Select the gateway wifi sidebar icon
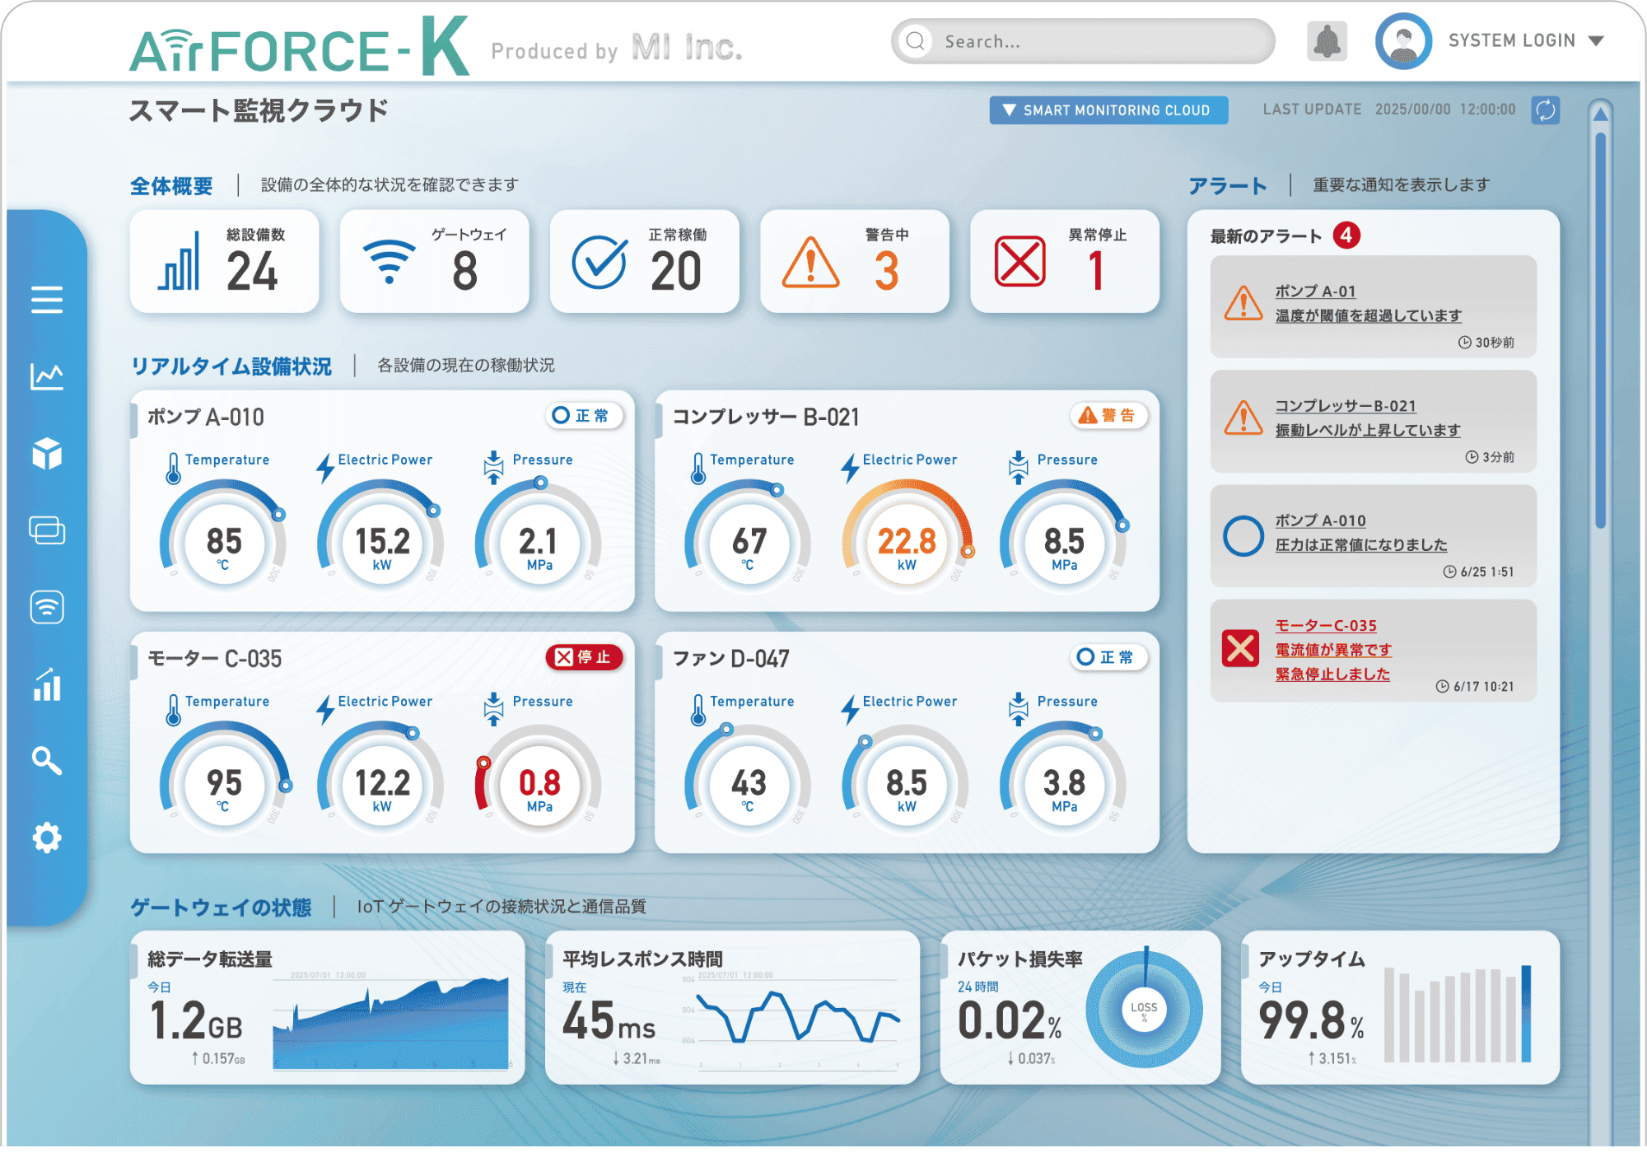The height and width of the screenshot is (1176, 1647). (x=47, y=608)
